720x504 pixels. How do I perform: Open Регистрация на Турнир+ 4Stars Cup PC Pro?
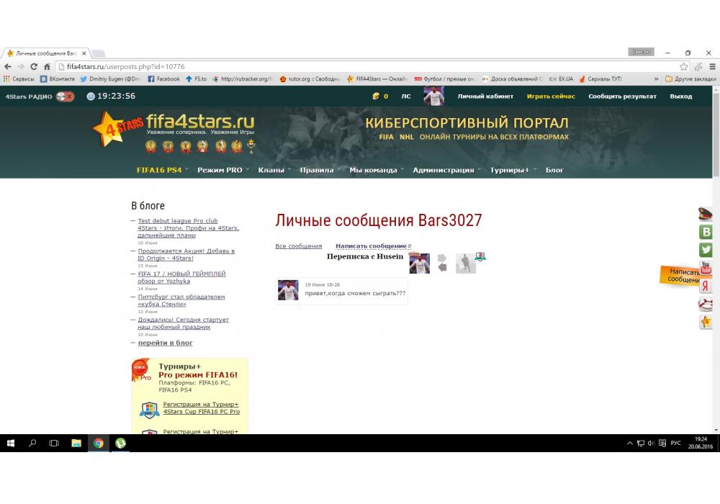(201, 408)
